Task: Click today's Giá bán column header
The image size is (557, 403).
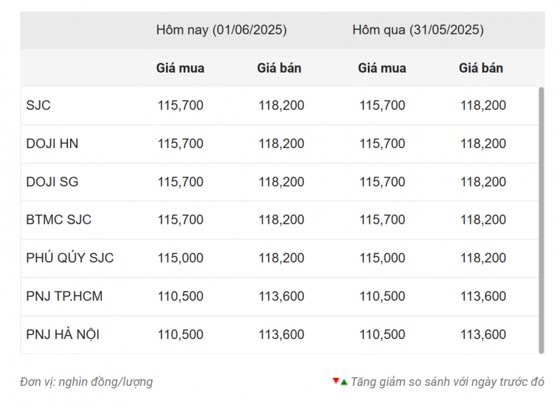Action: click(279, 68)
